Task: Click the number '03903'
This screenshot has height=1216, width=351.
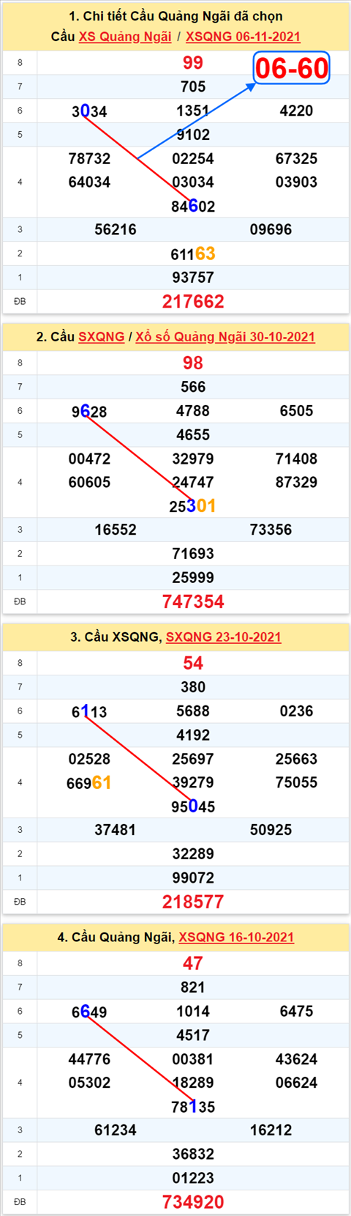Action: pos(296,182)
